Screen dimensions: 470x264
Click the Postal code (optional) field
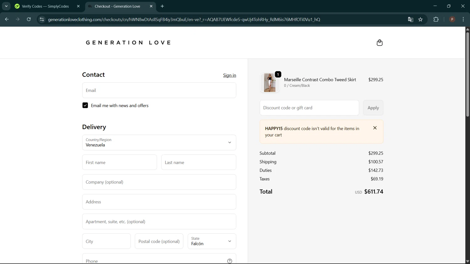coord(159,241)
